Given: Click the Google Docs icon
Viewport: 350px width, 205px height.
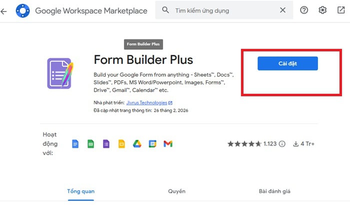Looking at the screenshot, I should (x=75, y=144).
